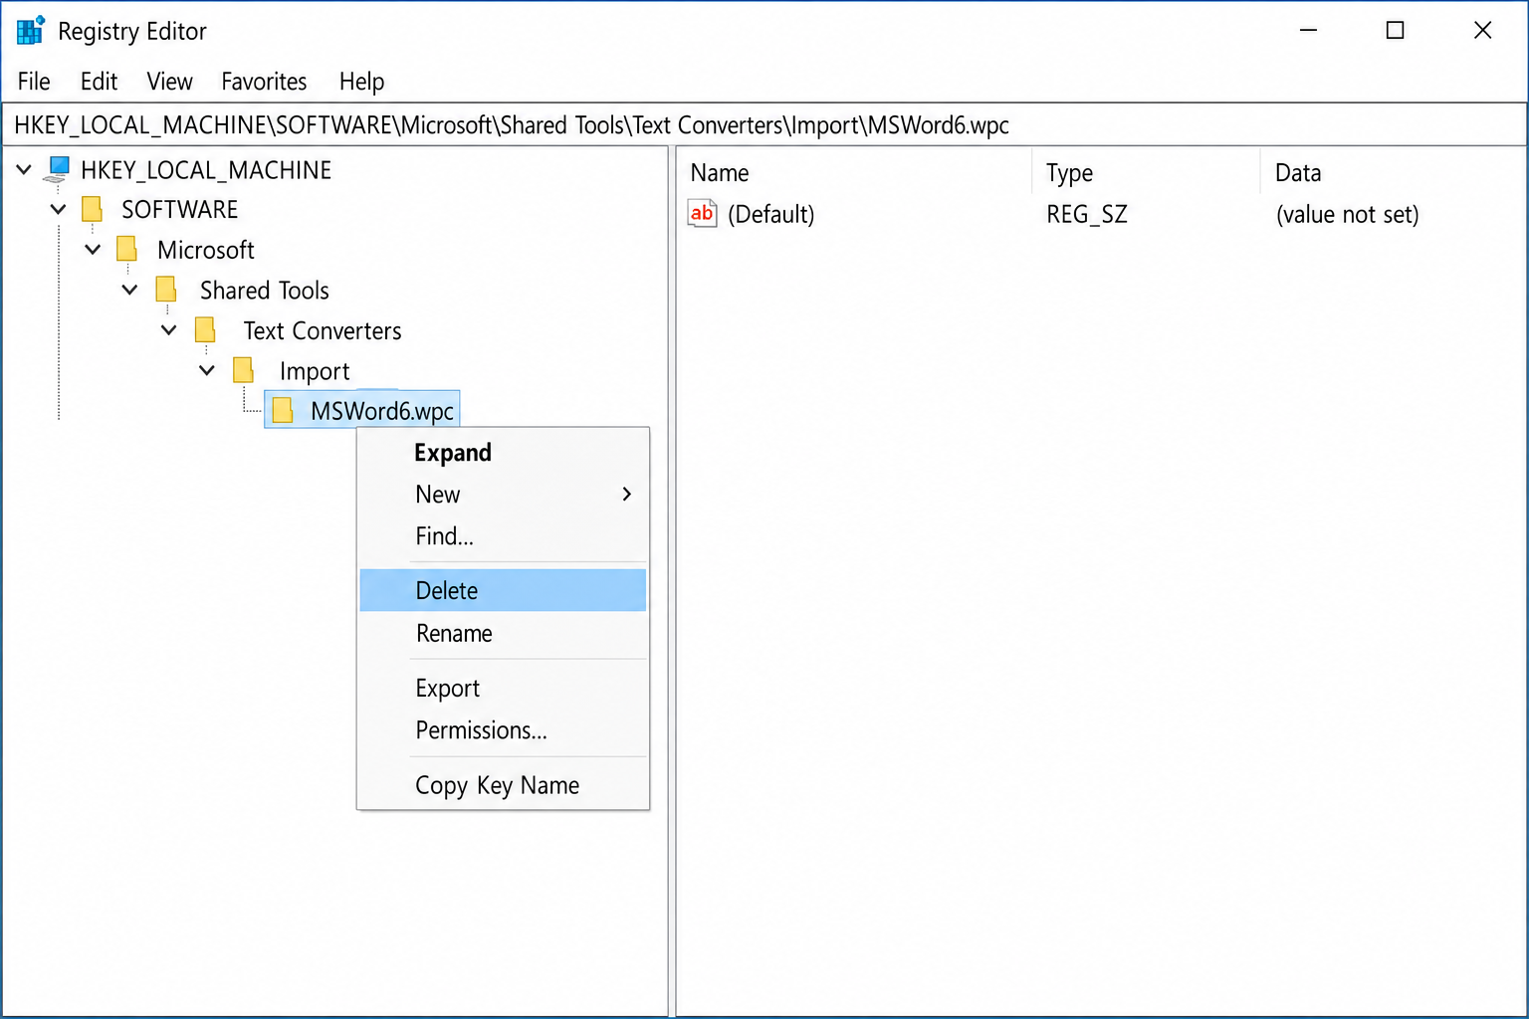Select the Text Converters key label
This screenshot has height=1019, width=1529.
(323, 330)
